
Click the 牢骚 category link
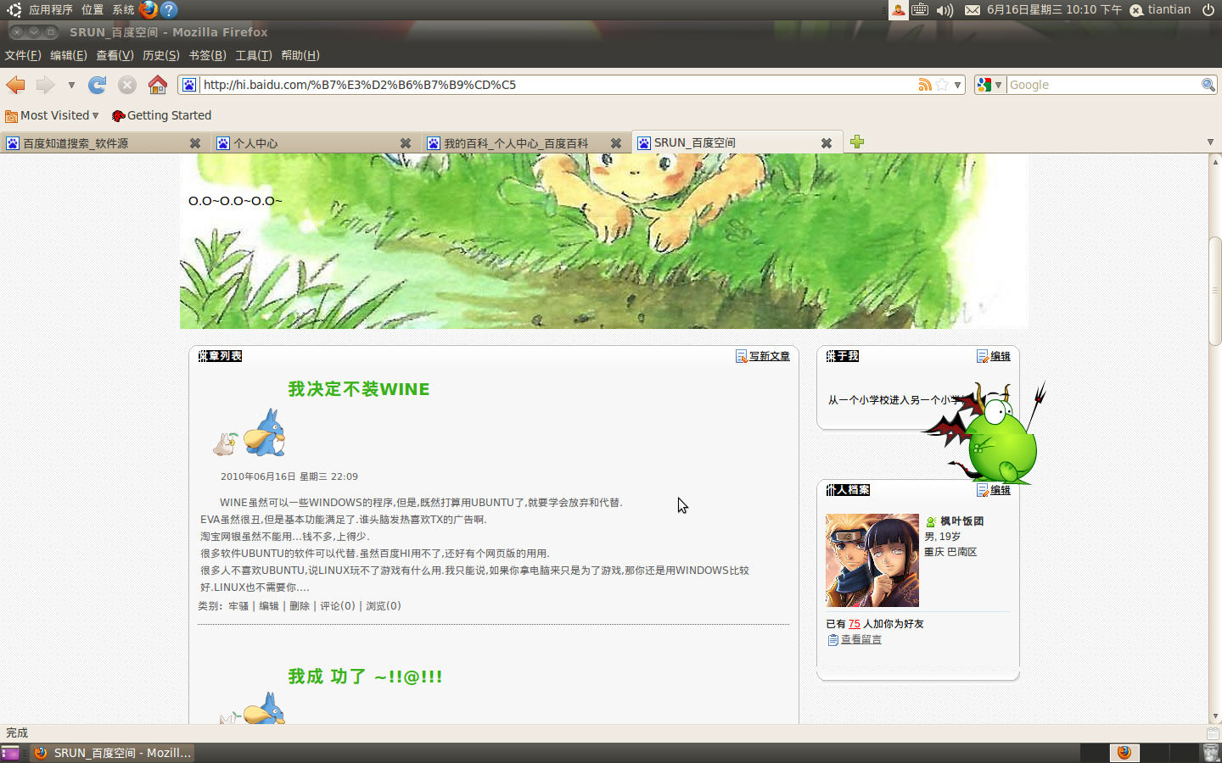(238, 606)
